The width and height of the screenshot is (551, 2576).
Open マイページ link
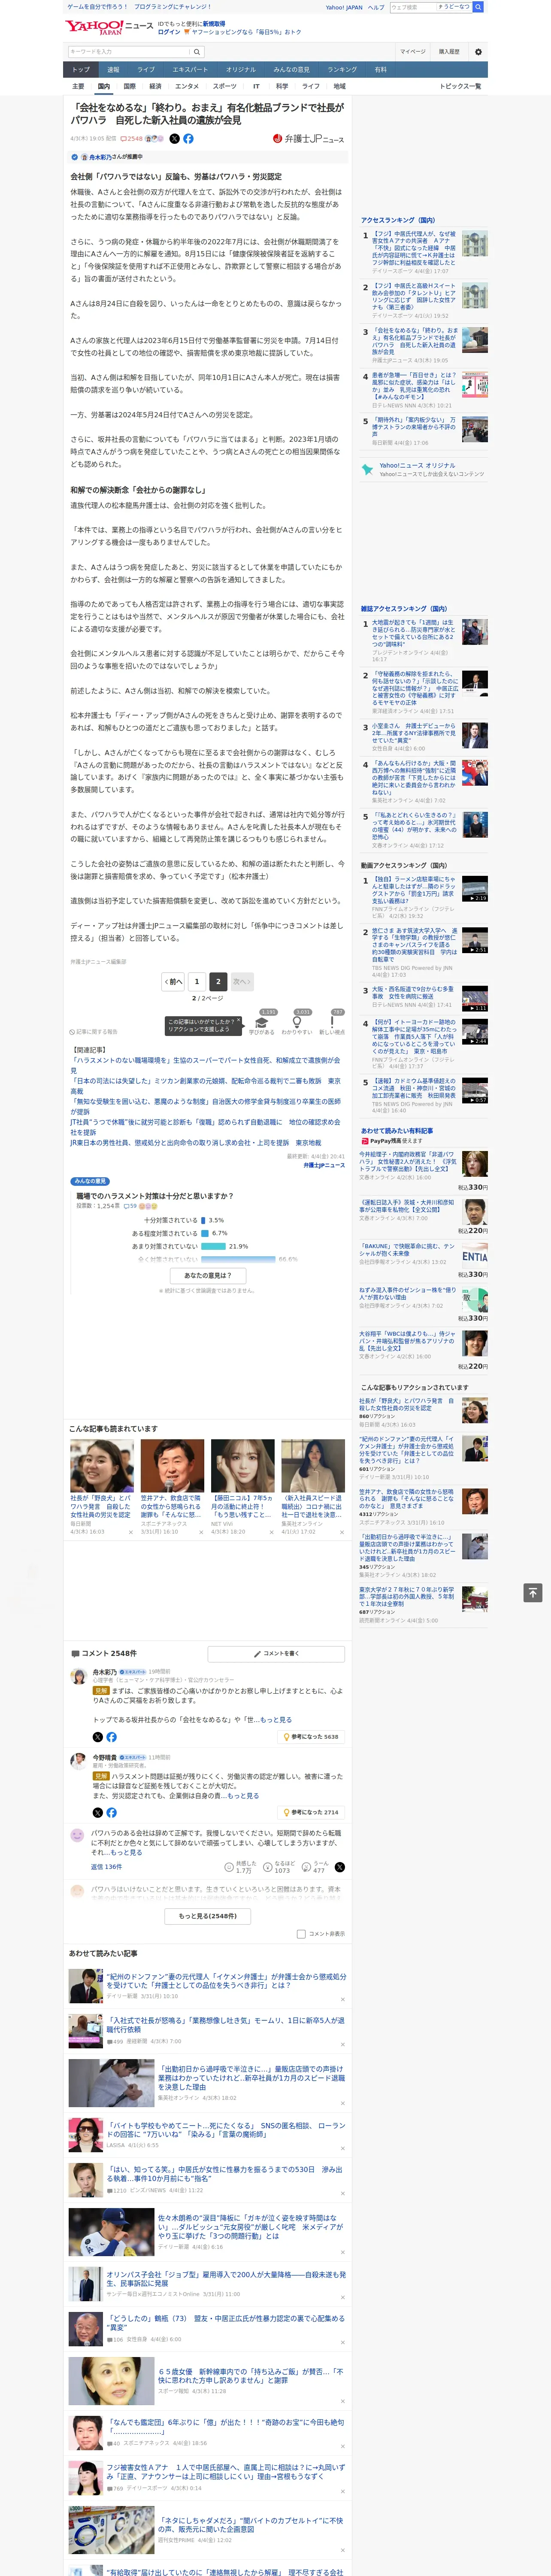point(413,51)
